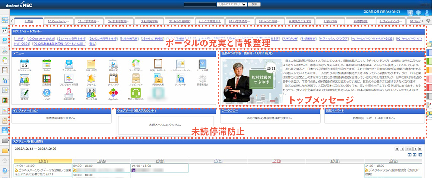Open the インフォメーション panel header link
Viewport: 432px width, 178px height.
coord(25,111)
